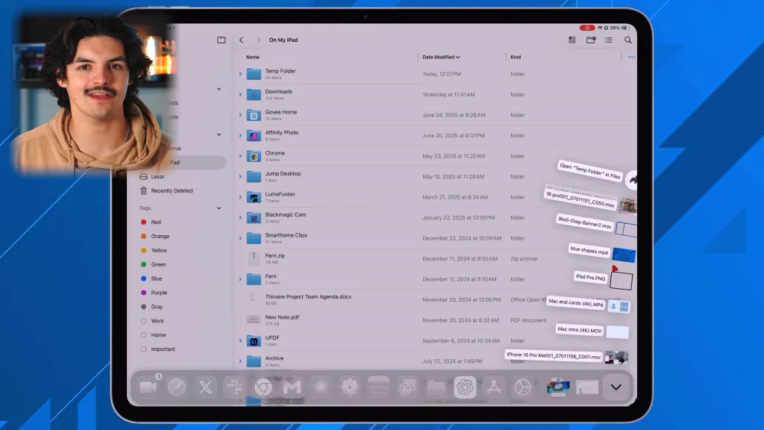Create a new folder from the toolbar
The width and height of the screenshot is (764, 430).
[591, 40]
